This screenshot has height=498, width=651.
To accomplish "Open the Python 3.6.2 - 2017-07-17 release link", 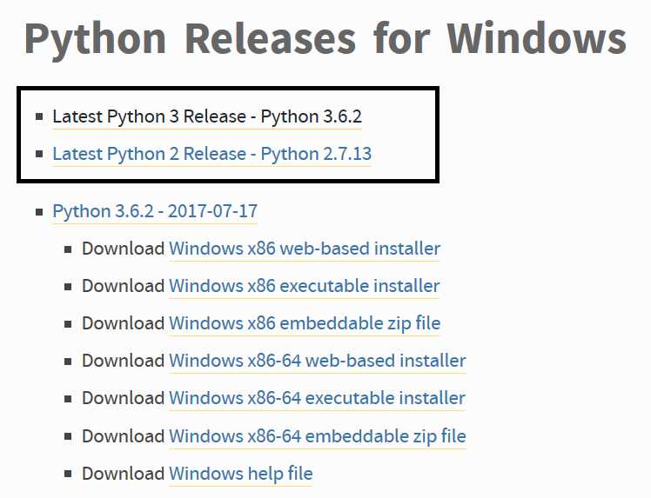I will [x=155, y=211].
